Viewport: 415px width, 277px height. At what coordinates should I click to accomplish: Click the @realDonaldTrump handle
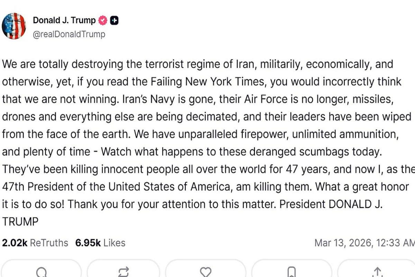69,34
